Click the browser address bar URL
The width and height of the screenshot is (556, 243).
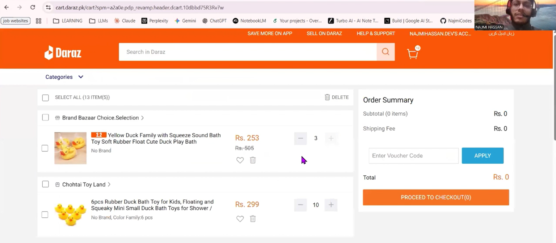click(140, 7)
